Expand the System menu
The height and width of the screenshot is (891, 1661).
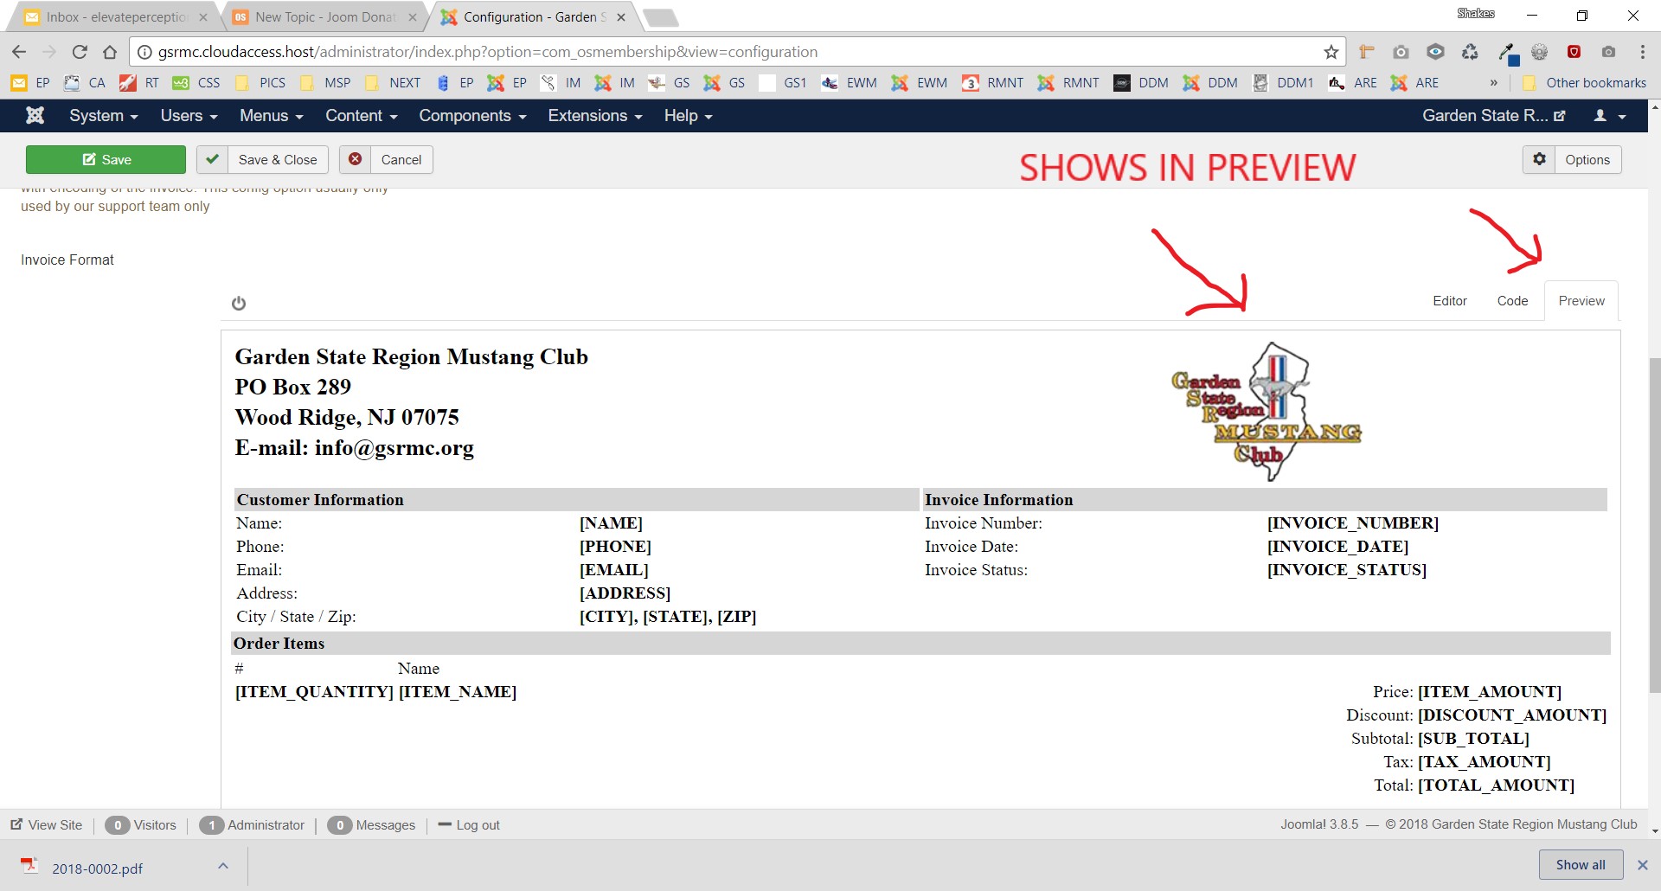pyautogui.click(x=104, y=115)
